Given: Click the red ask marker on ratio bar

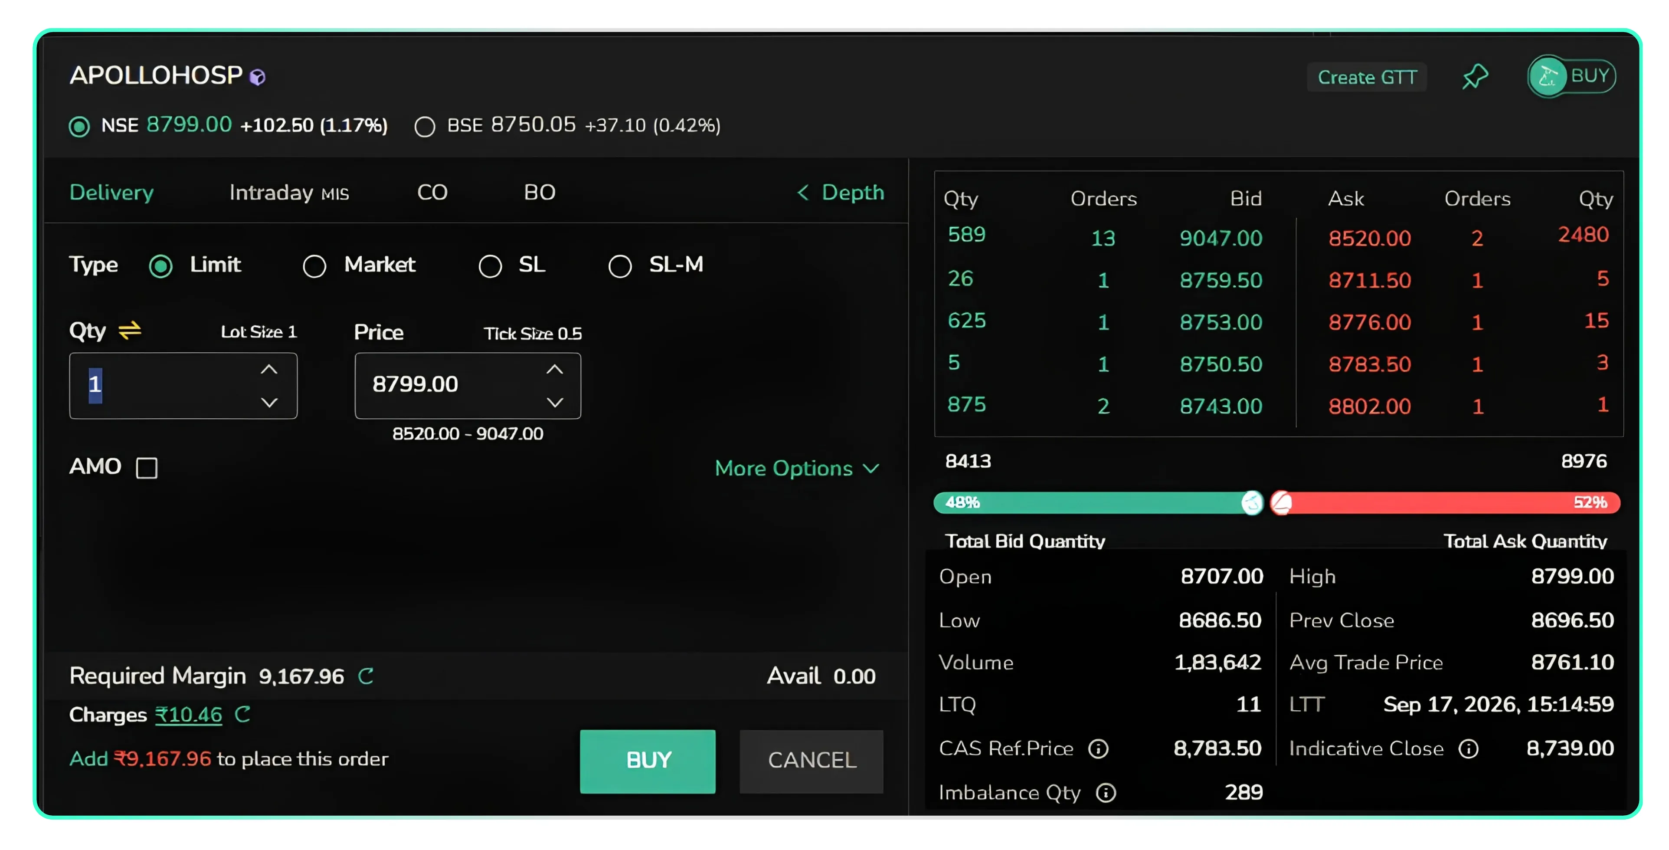Looking at the screenshot, I should [1281, 502].
